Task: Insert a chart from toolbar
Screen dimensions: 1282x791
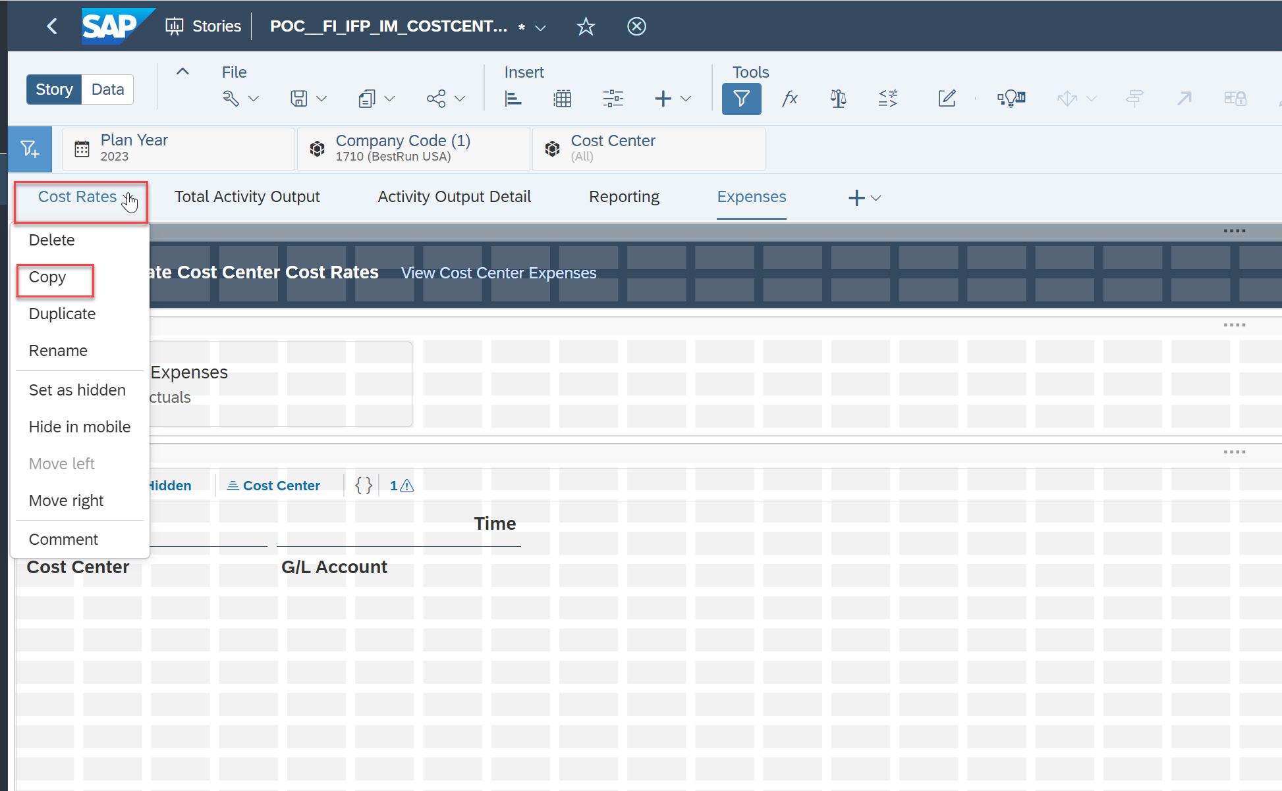Action: pyautogui.click(x=513, y=99)
